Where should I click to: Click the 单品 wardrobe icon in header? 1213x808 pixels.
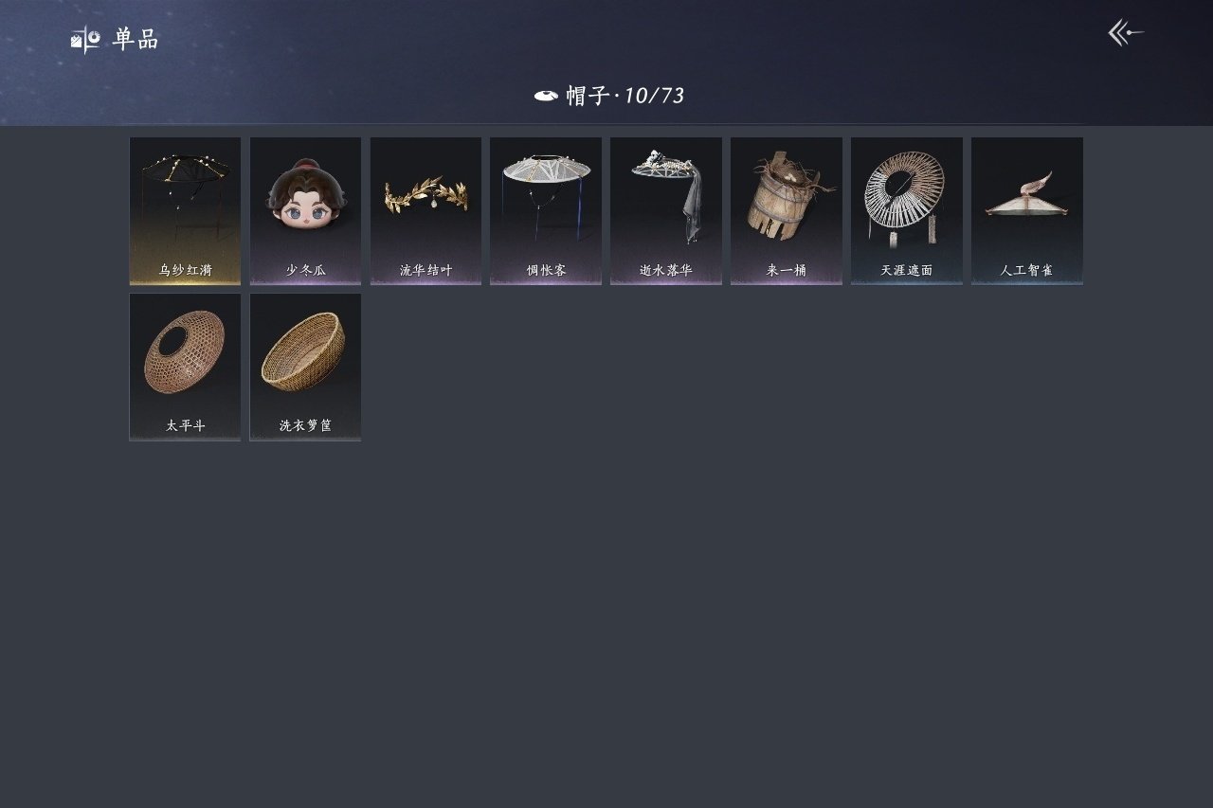pyautogui.click(x=85, y=40)
